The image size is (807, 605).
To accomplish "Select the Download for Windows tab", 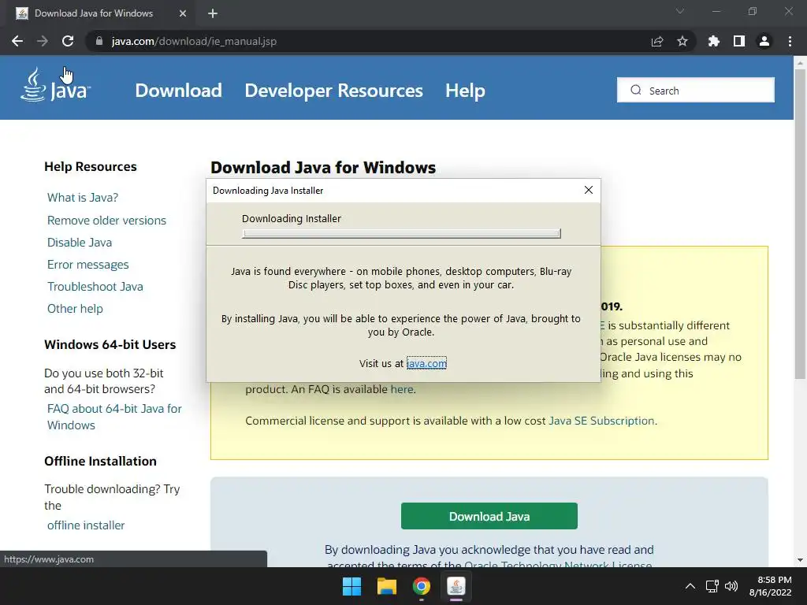I will coord(98,13).
